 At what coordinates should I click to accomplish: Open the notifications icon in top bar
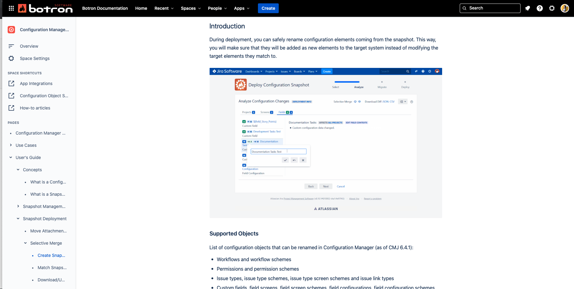527,8
